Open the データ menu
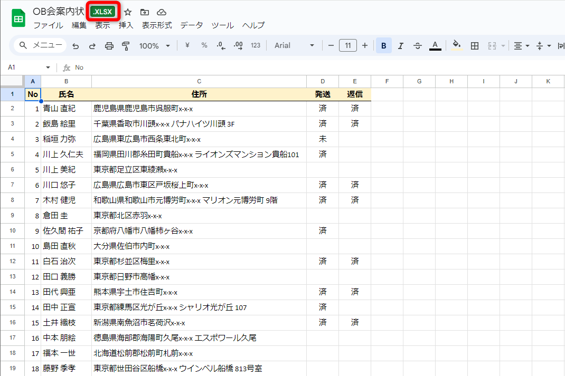Image resolution: width=565 pixels, height=376 pixels. pos(191,25)
